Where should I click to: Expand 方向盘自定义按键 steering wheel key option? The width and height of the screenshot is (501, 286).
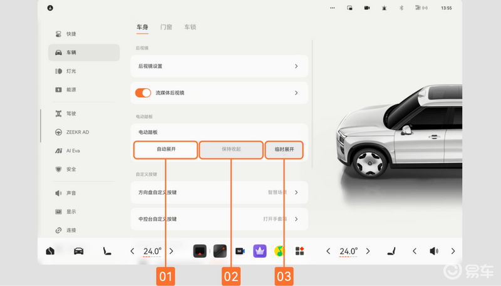296,193
